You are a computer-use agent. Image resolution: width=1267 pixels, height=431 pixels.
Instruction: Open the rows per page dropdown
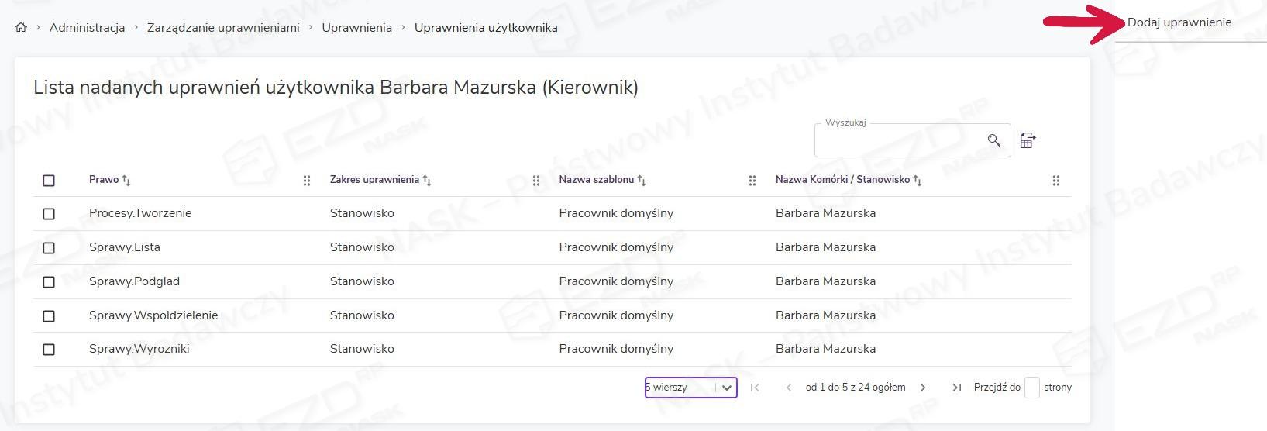(x=690, y=388)
